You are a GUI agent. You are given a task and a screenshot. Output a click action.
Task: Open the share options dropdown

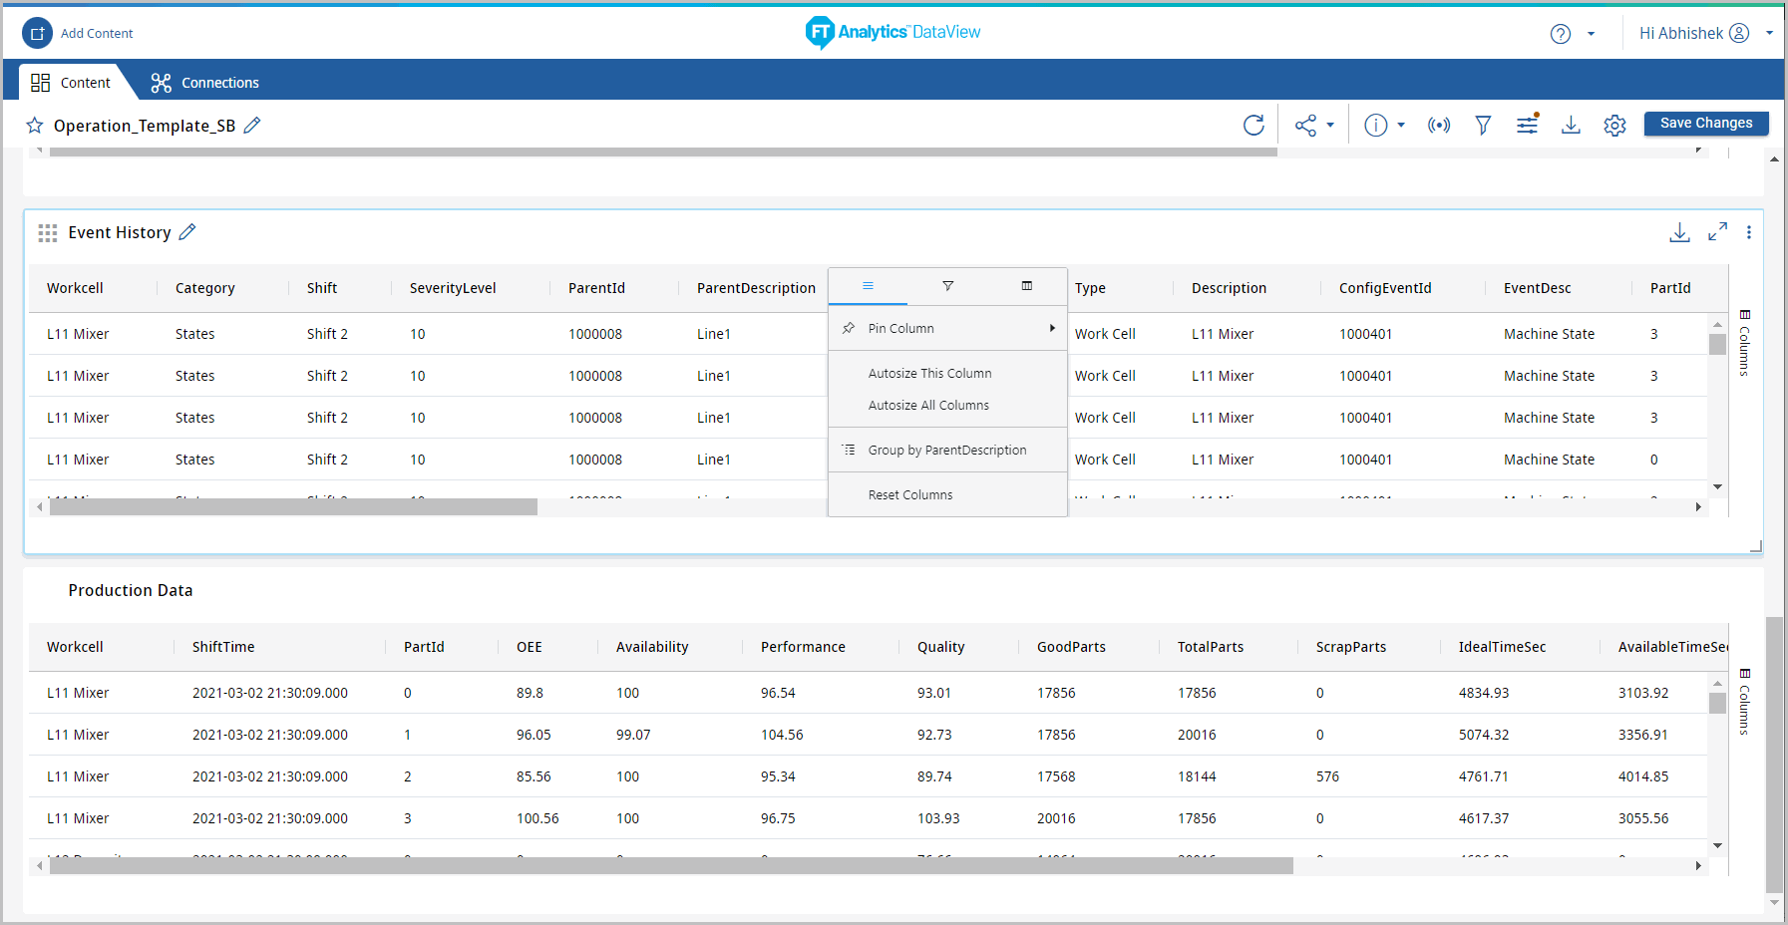(1313, 125)
